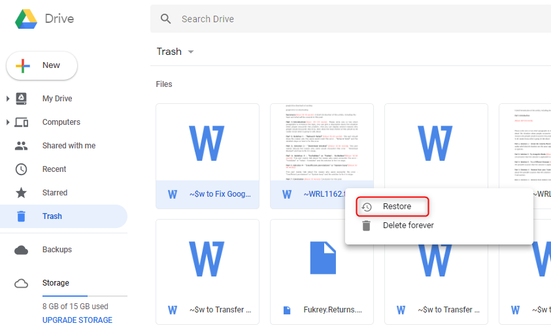Click the search magnifier icon

pyautogui.click(x=165, y=19)
